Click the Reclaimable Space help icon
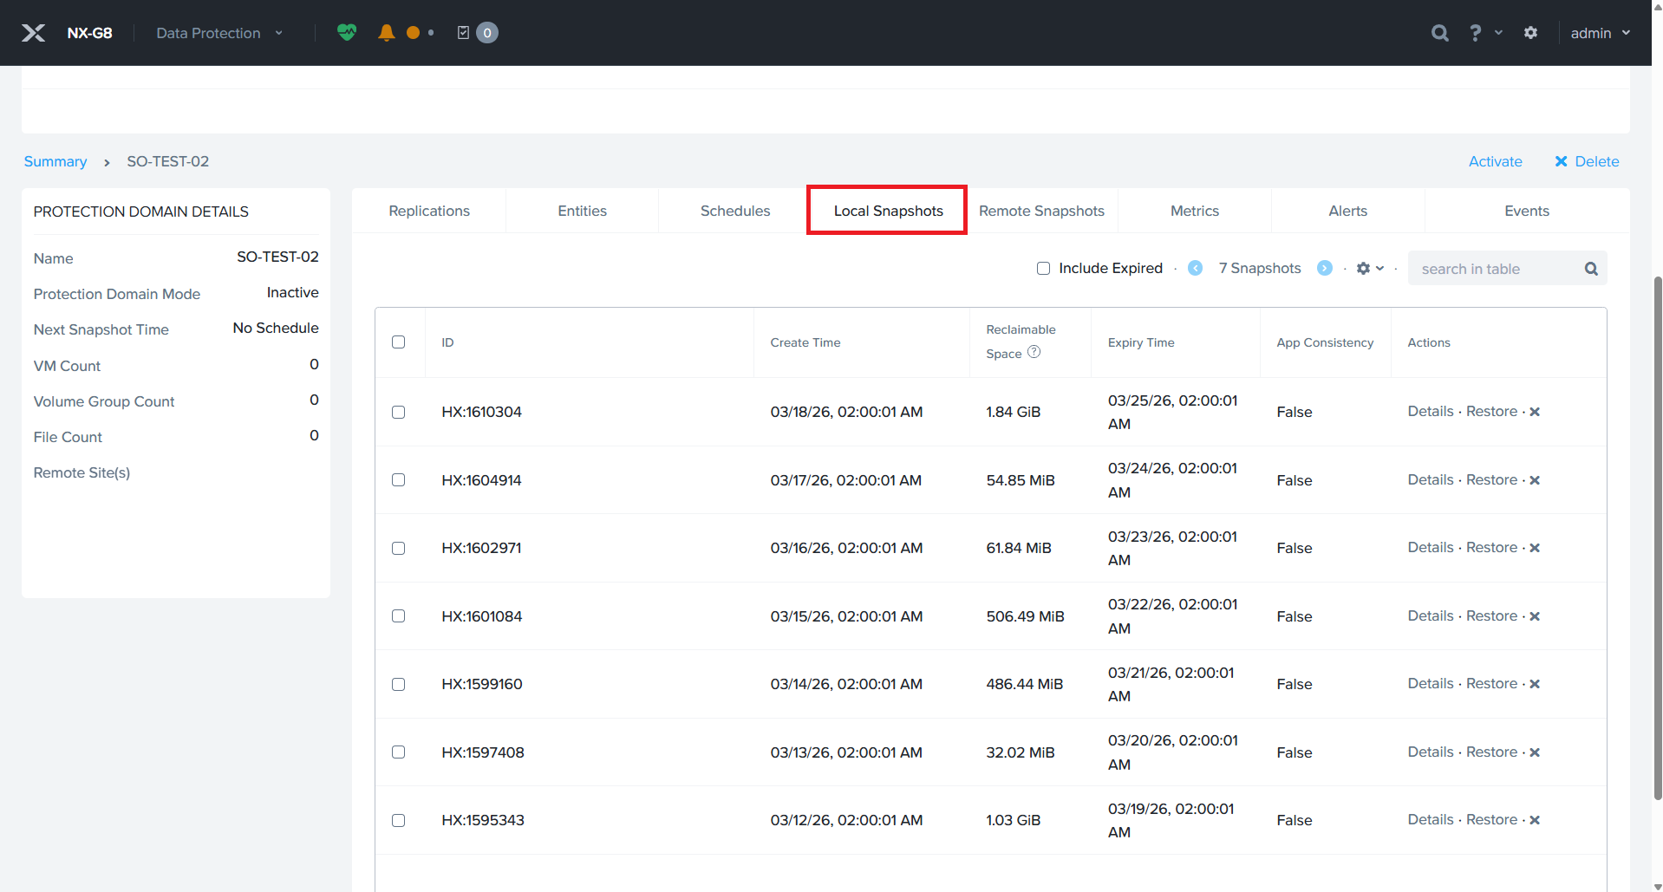 [1034, 353]
